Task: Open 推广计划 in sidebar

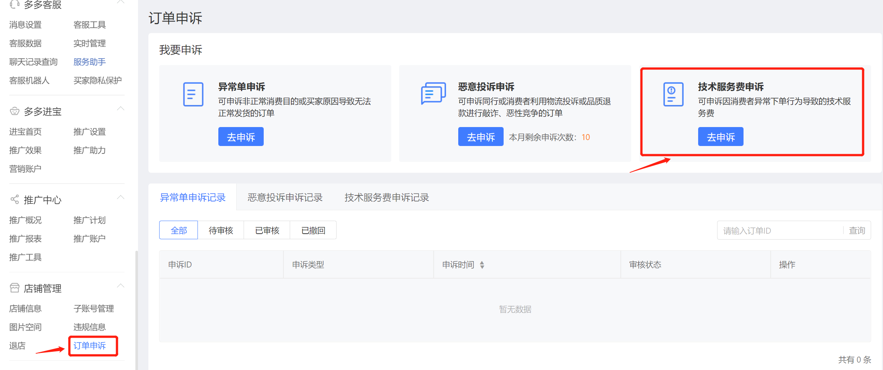Action: coord(90,220)
